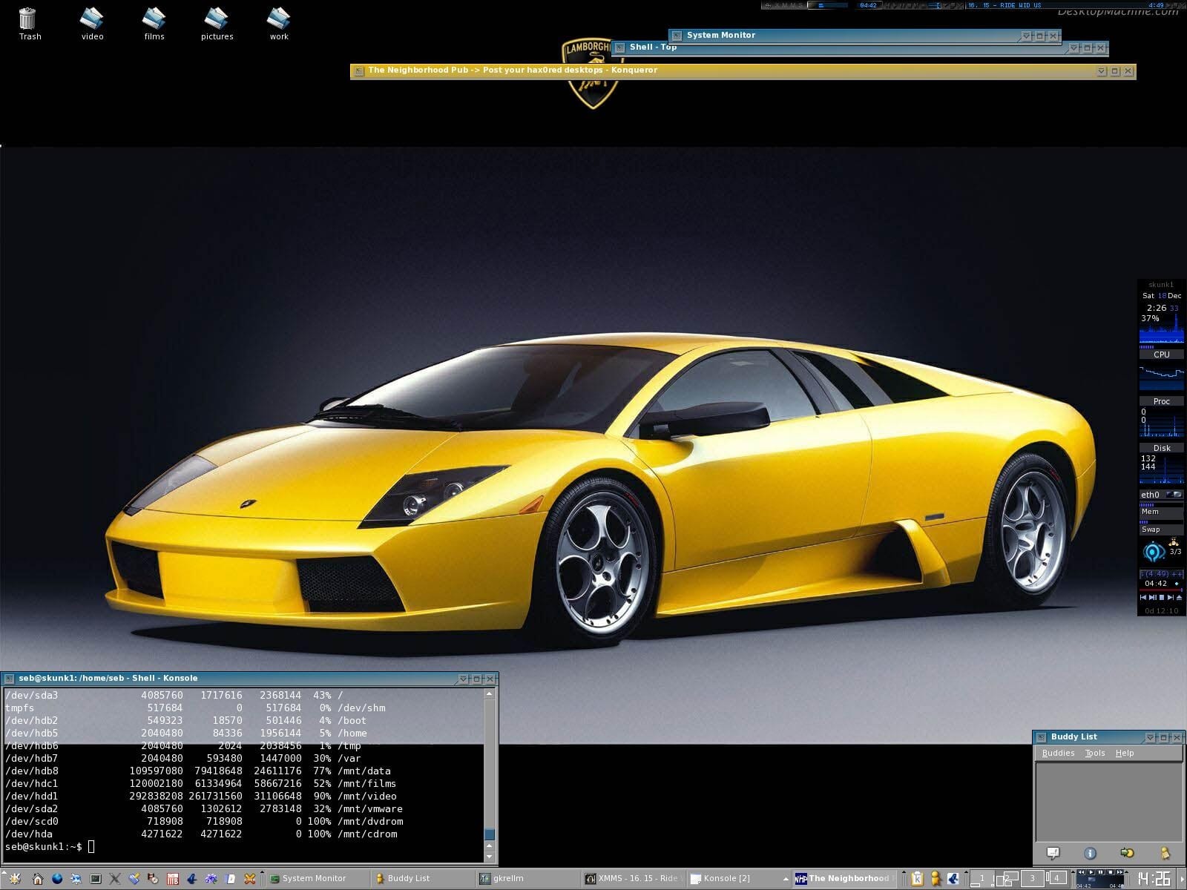Click the purple splat launcher on the panel
The height and width of the screenshot is (890, 1187).
tap(211, 879)
